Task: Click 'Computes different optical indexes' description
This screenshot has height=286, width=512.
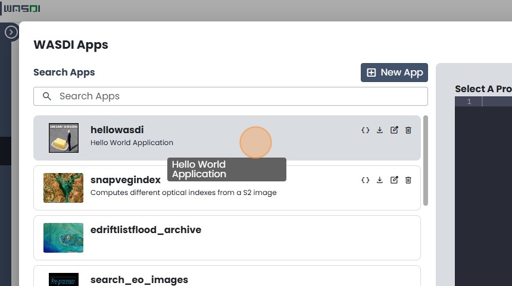Action: 183,193
